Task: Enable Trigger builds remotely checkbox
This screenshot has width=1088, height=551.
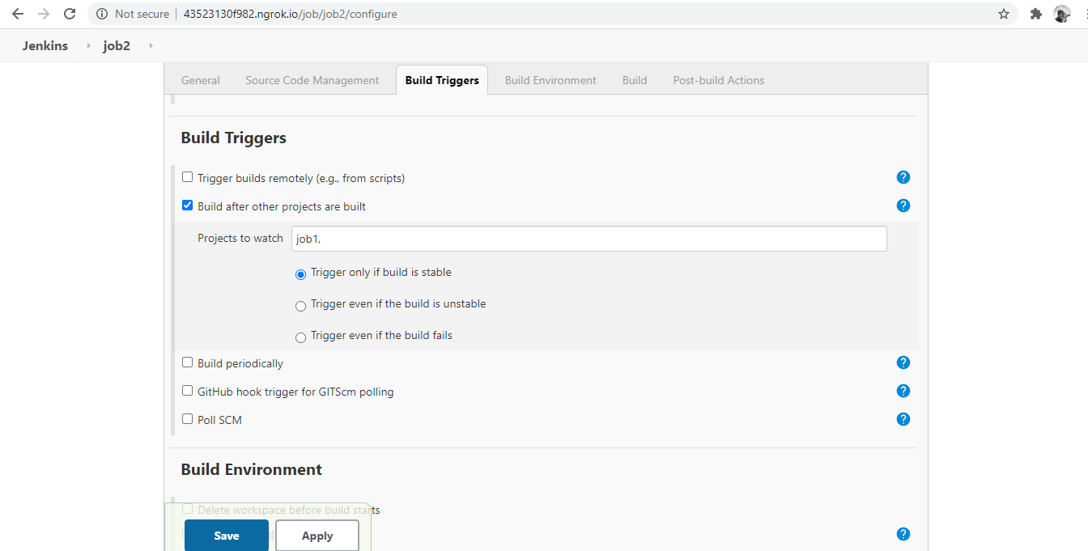Action: coord(187,176)
